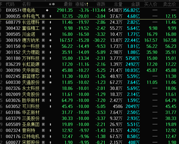Select stock code 600077

coord(13,142)
